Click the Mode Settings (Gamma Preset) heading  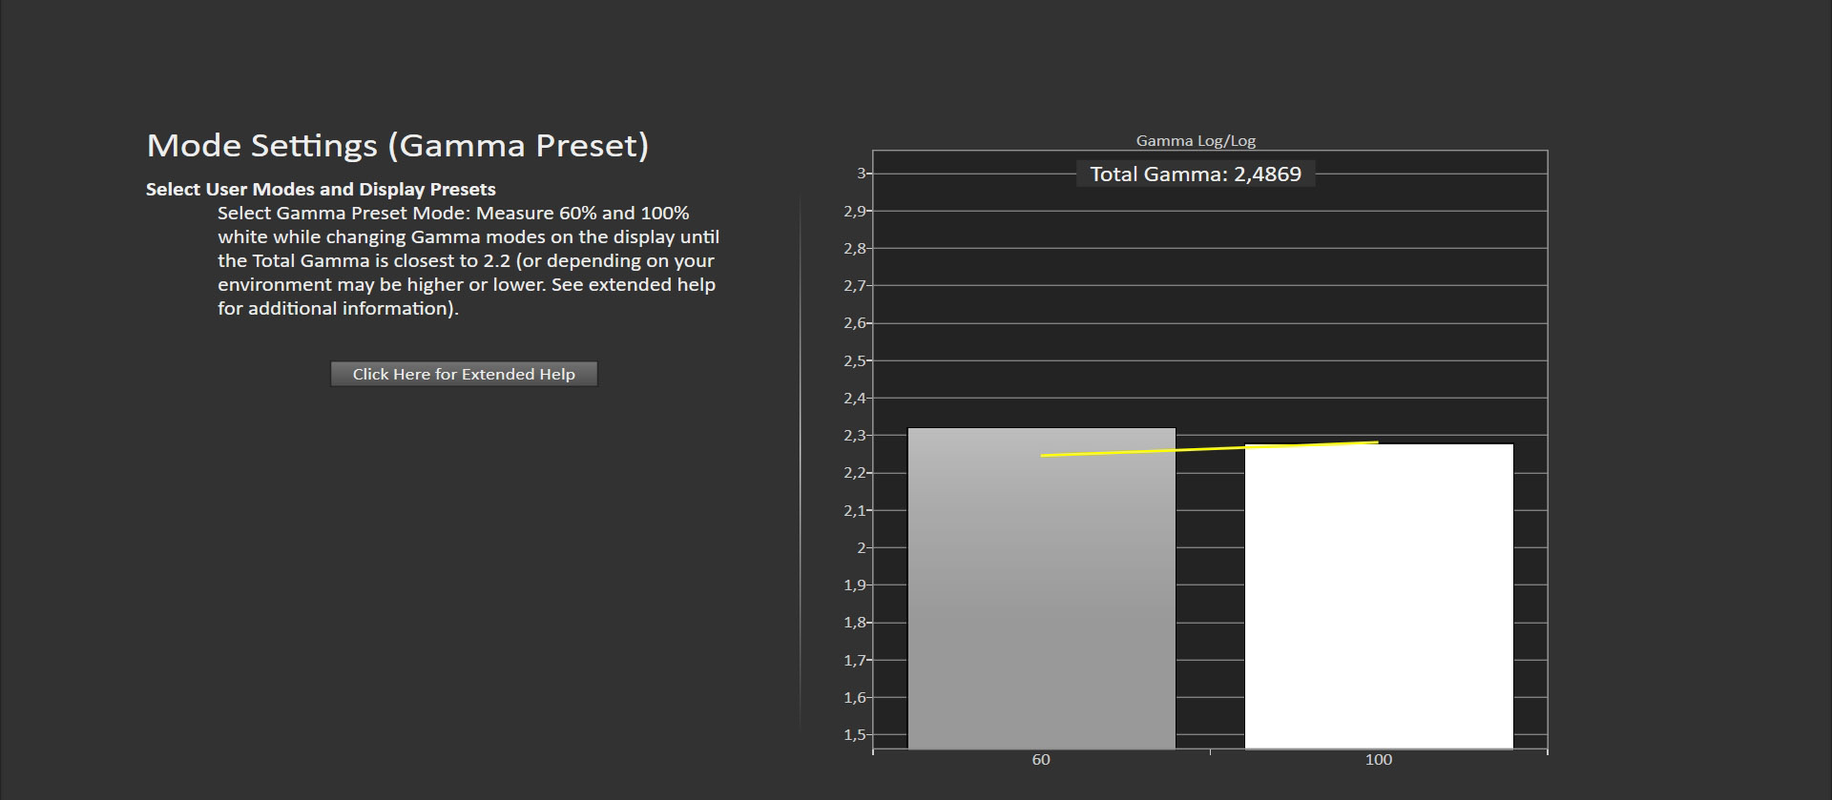398,145
